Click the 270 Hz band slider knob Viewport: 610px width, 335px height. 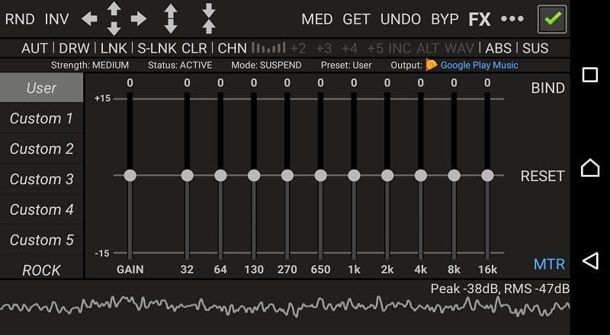287,175
